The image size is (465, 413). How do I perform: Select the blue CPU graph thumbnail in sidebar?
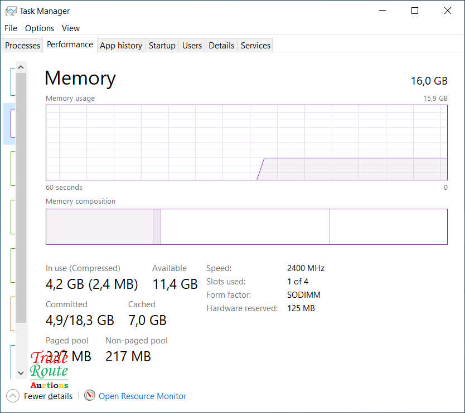pos(12,81)
